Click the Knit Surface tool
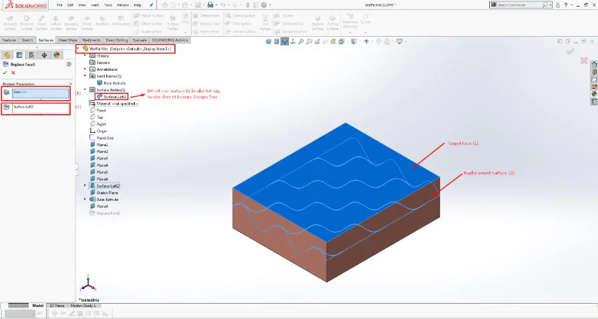 click(x=265, y=23)
